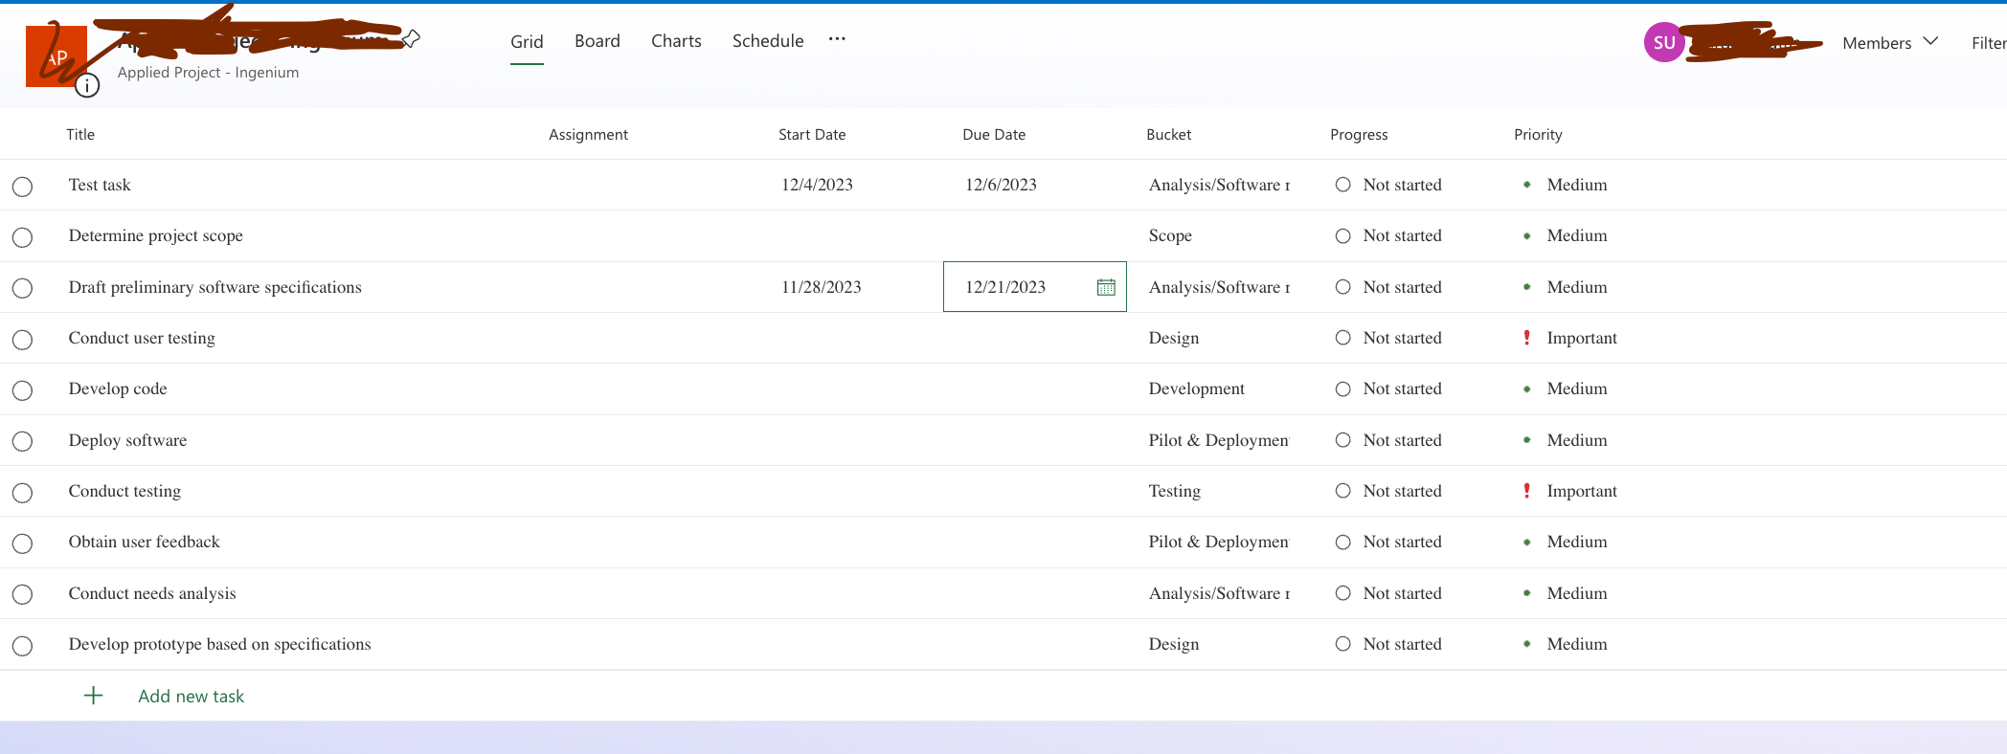Viewport: 2007px width, 754px height.
Task: Click the progress circle for Deploy software
Action: coord(1343,440)
